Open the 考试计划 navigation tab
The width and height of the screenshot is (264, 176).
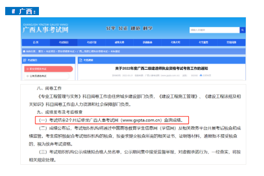click(92, 42)
